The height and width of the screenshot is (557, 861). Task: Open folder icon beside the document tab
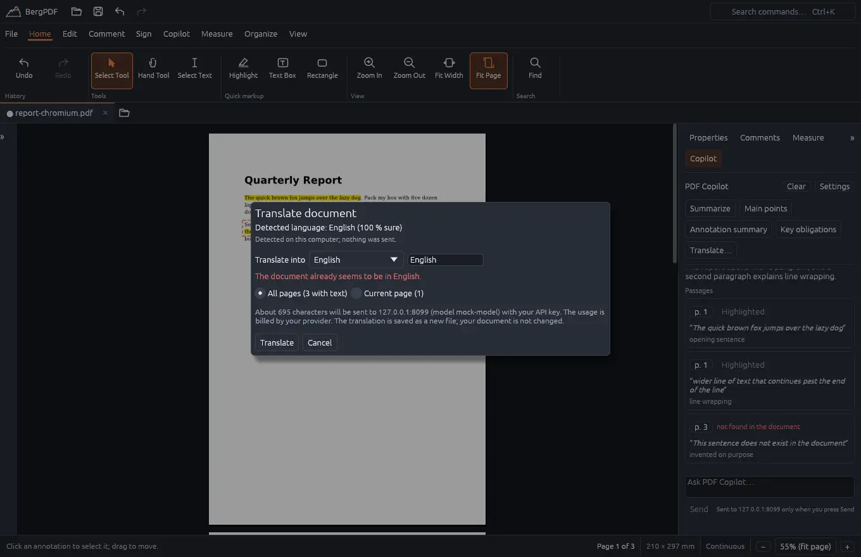point(124,113)
